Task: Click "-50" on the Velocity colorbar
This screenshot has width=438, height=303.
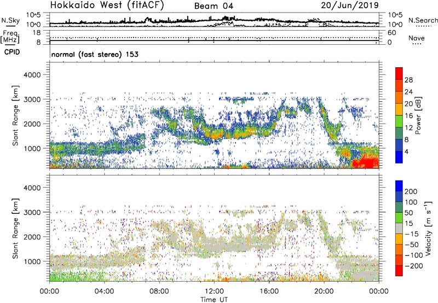Action: (x=412, y=244)
